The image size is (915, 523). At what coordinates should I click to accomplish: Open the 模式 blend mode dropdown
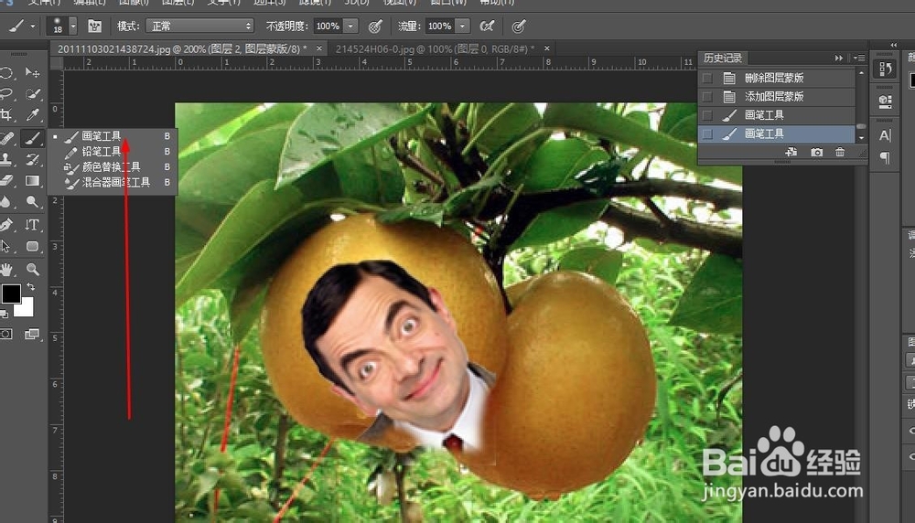199,27
